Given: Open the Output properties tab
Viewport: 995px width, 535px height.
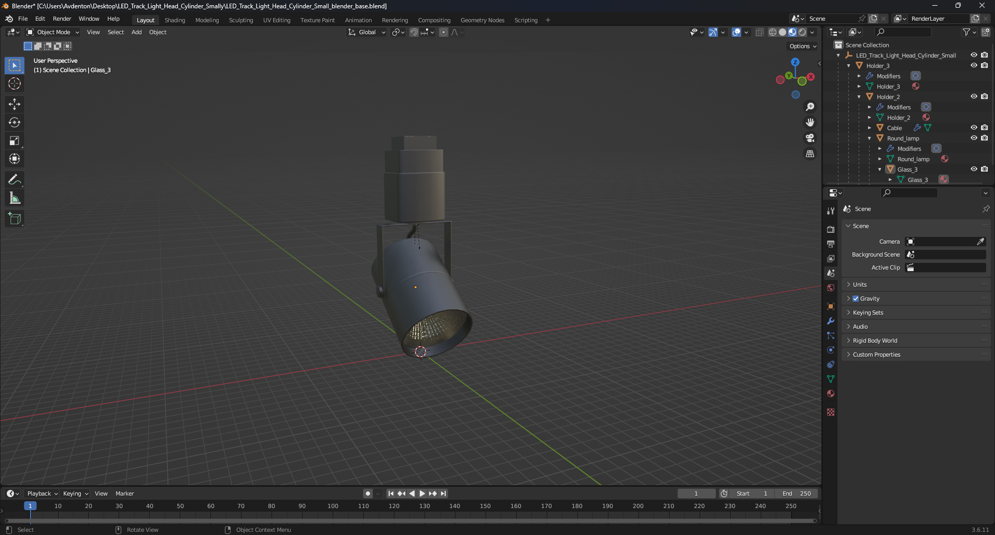Looking at the screenshot, I should click(831, 244).
